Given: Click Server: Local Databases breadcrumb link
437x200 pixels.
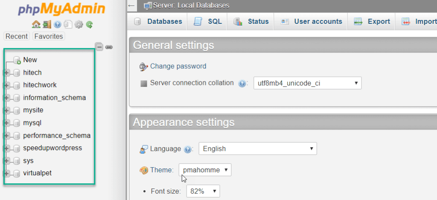Looking at the screenshot, I should click(191, 5).
